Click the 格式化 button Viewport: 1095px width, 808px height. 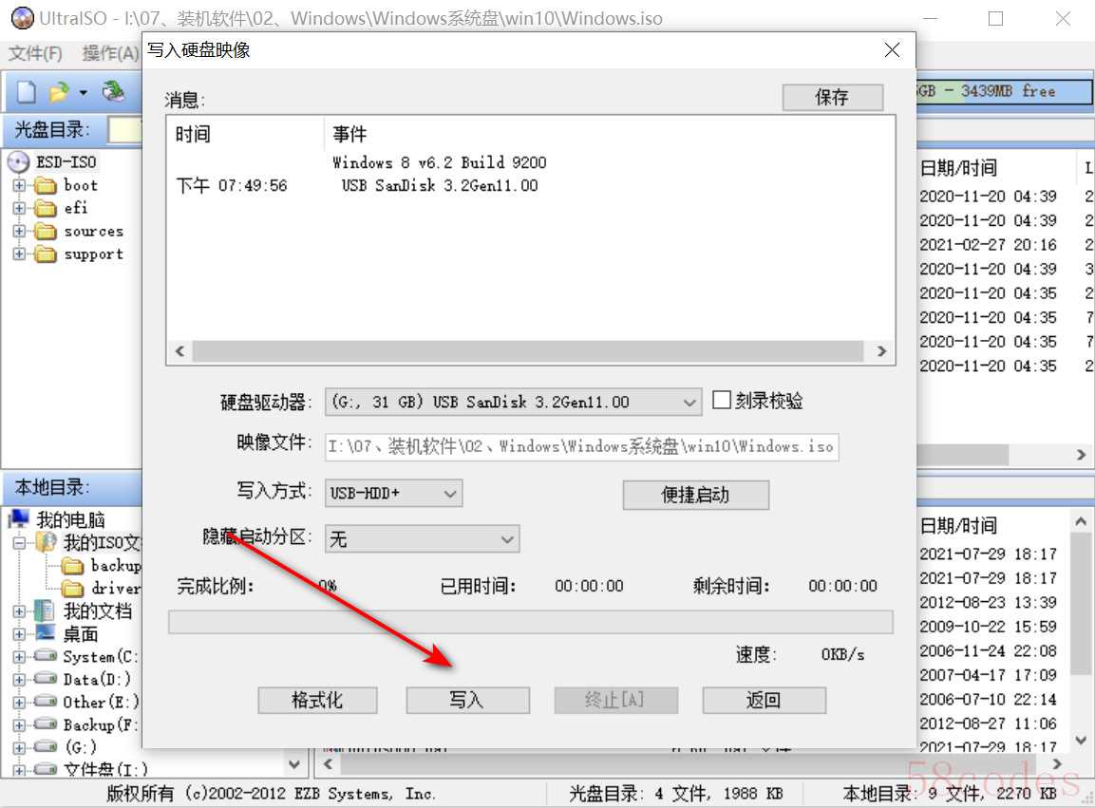pos(318,700)
